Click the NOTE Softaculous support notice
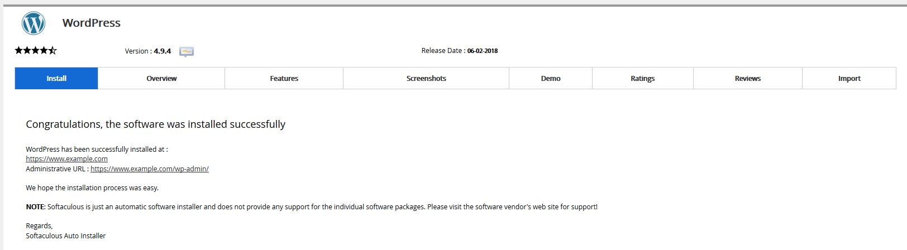 [x=312, y=206]
